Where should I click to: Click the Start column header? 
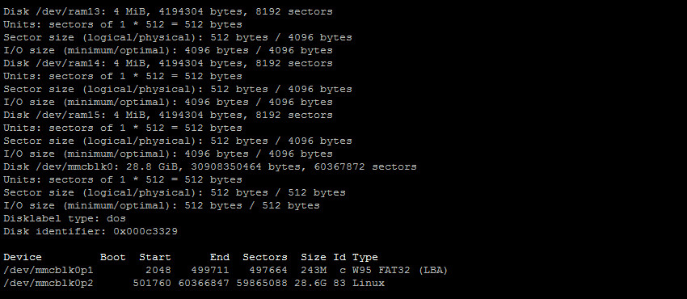[x=155, y=258]
